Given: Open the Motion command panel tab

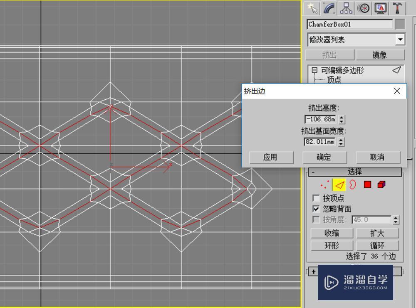Looking at the screenshot, I should tap(363, 8).
